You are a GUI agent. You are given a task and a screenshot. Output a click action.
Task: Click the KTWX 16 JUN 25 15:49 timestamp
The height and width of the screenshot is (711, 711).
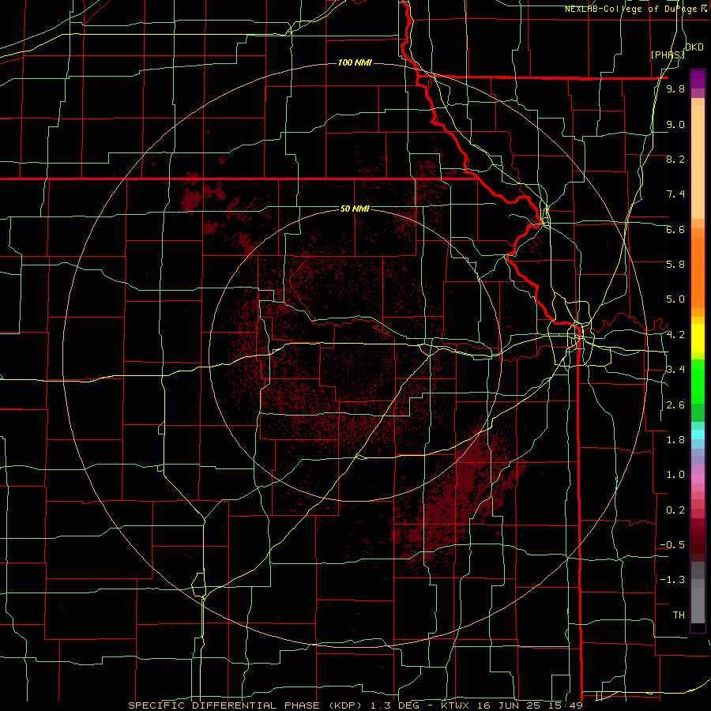point(513,705)
